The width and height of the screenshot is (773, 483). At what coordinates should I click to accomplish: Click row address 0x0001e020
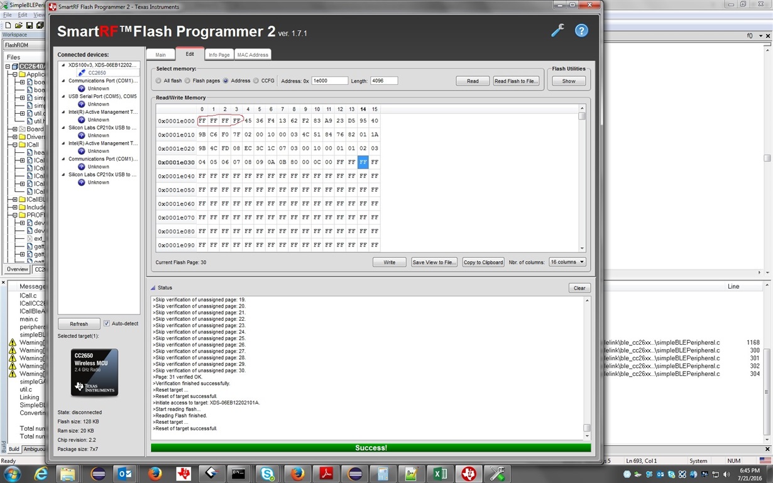point(176,148)
